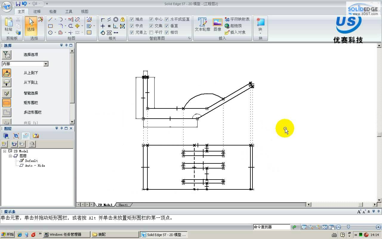Click the 多边形围栏 polygon fence icon
This screenshot has height=239, width=382.
pos(7,112)
